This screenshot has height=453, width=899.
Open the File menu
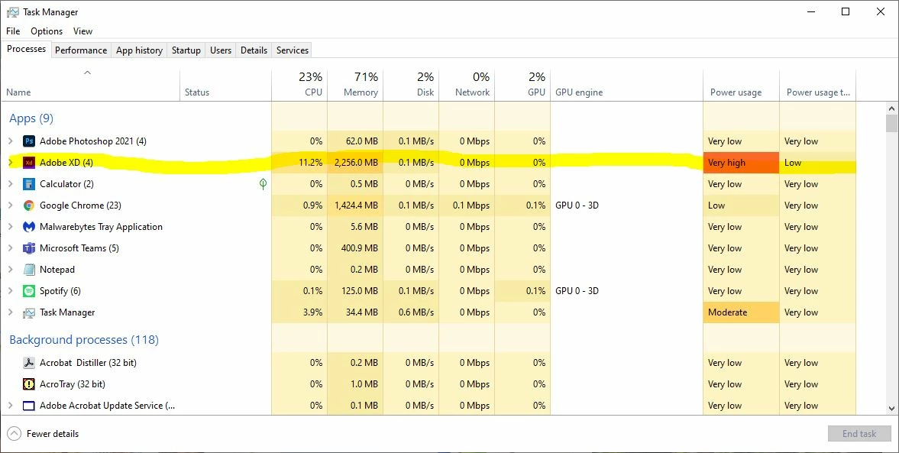(x=13, y=31)
